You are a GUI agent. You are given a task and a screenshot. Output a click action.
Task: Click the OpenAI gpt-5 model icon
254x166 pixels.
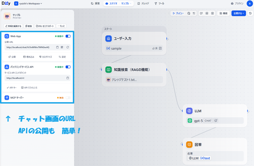(x=190, y=121)
